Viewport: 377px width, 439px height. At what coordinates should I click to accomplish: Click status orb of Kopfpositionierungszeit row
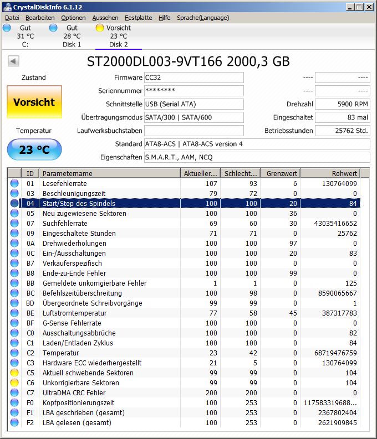(14, 402)
